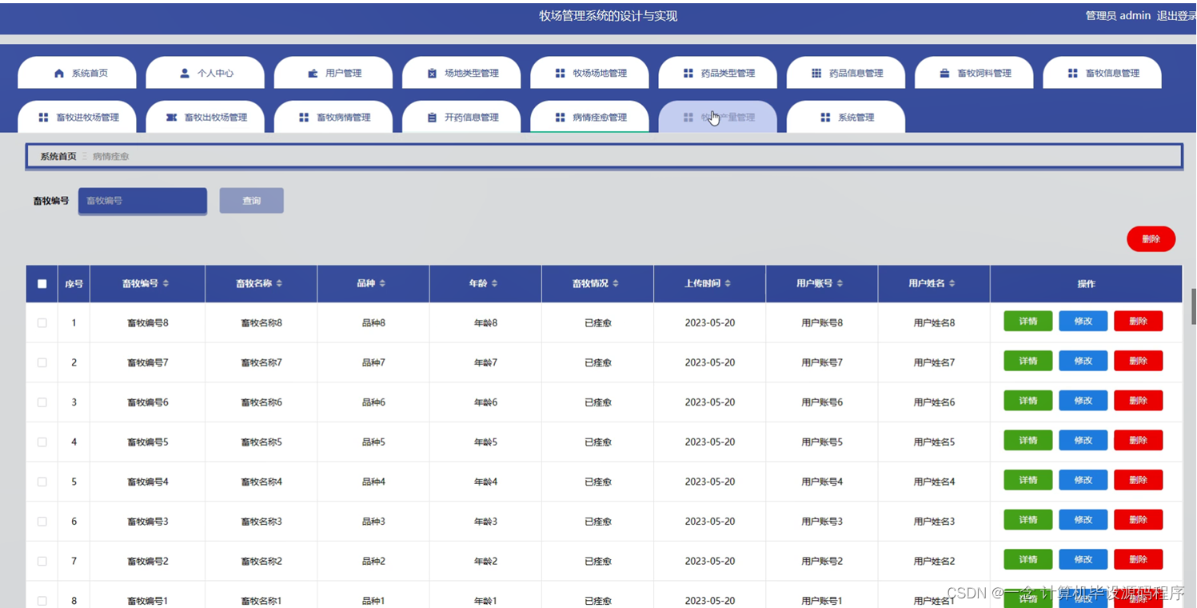Click the home icon on 系统首页 tab
Image resolution: width=1197 pixels, height=608 pixels.
58,74
